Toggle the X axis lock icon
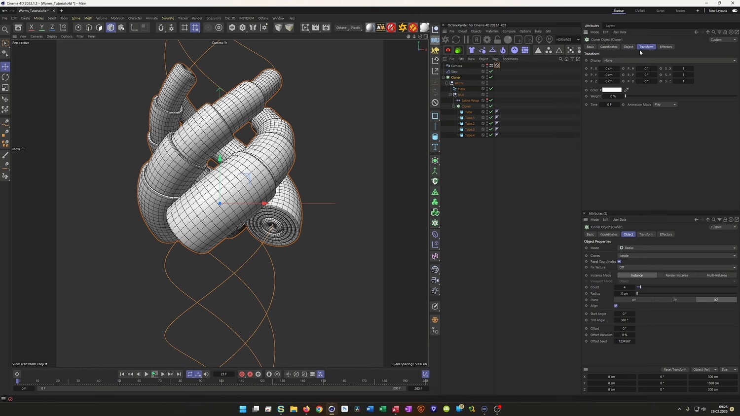This screenshot has height=416, width=740. (x=32, y=28)
